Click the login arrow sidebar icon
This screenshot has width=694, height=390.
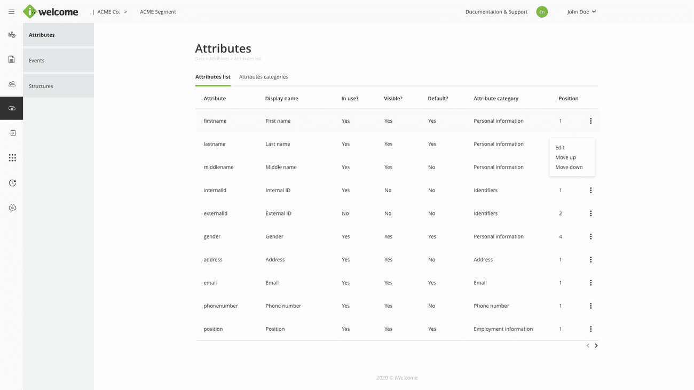point(12,133)
